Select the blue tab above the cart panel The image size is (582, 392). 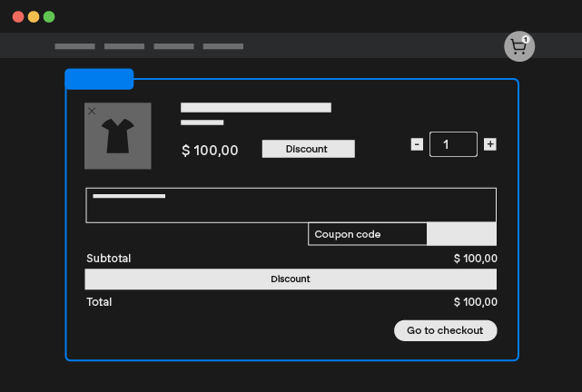pos(99,79)
